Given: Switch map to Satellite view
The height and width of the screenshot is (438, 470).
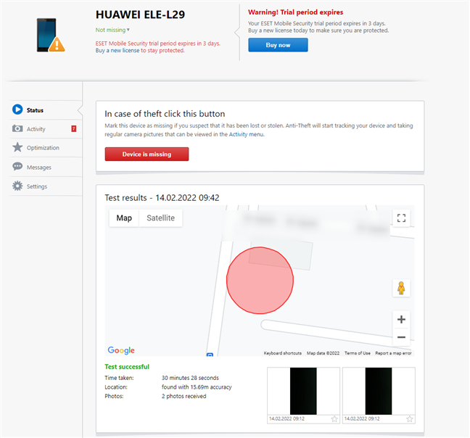Looking at the screenshot, I should coord(161,218).
